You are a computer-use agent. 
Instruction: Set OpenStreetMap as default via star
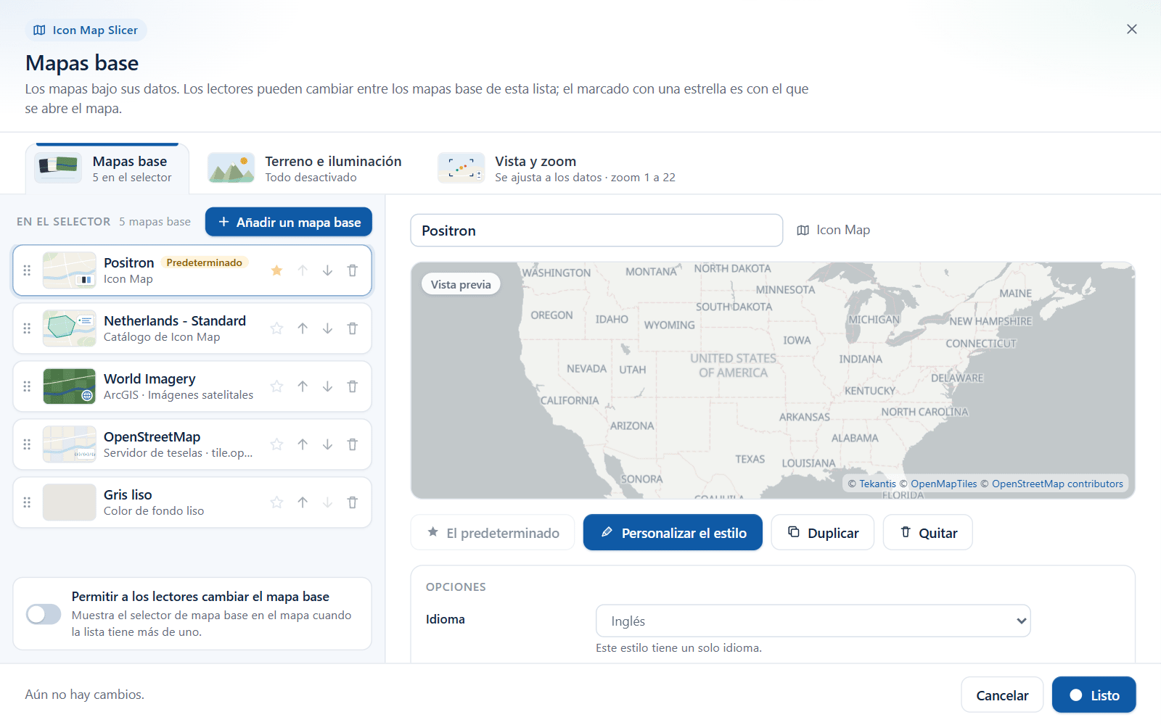coord(276,444)
